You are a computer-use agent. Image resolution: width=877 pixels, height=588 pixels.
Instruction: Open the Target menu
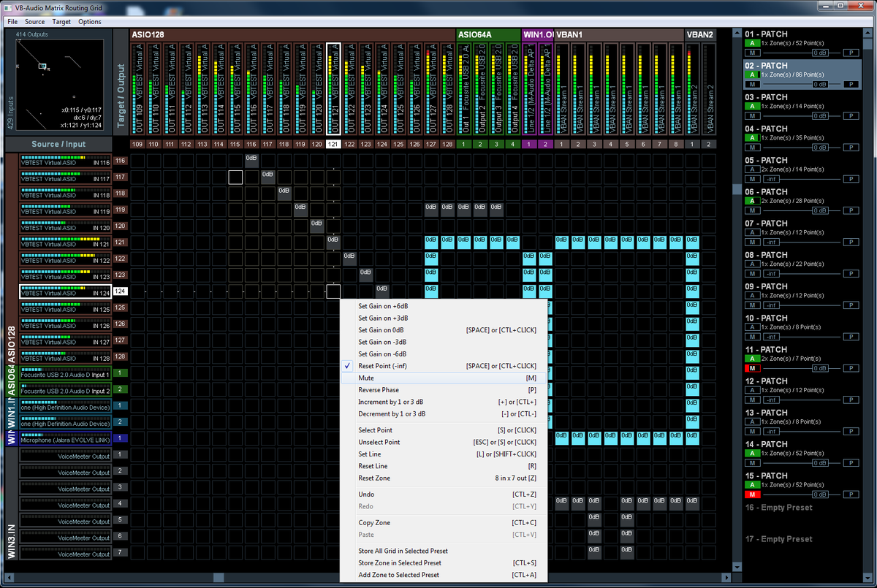click(61, 22)
